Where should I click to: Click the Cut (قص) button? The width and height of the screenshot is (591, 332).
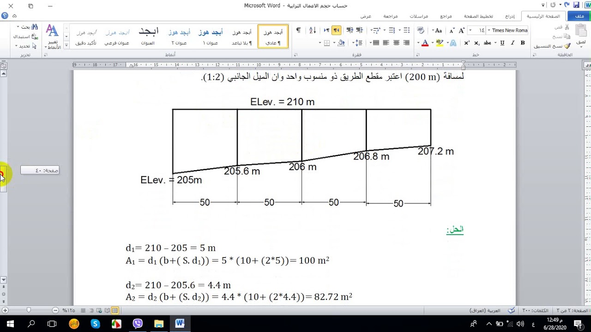pyautogui.click(x=562, y=27)
